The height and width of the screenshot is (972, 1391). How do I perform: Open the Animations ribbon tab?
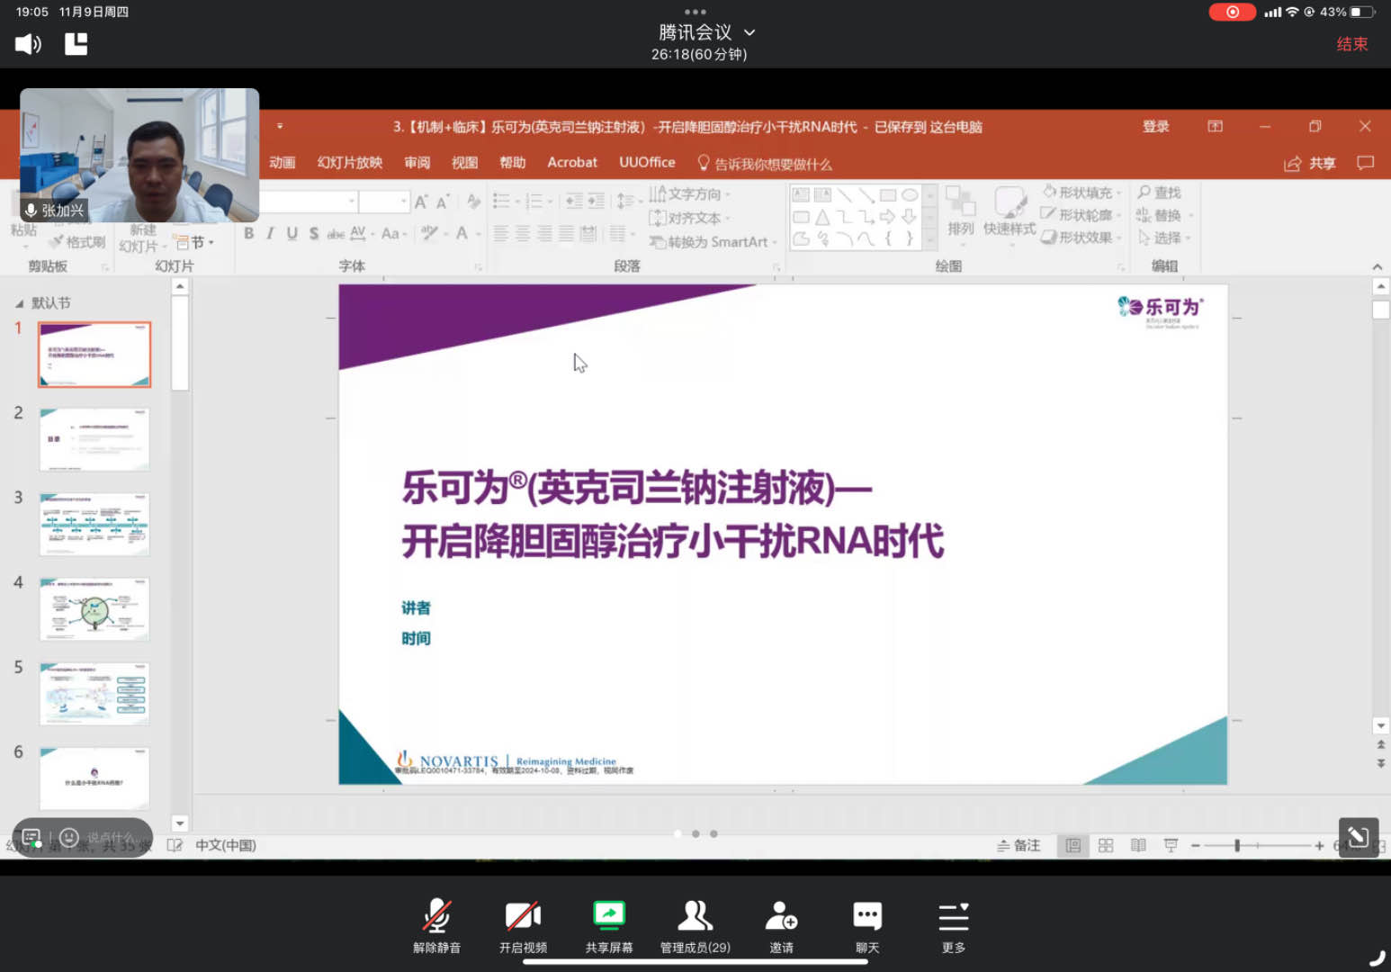282,163
